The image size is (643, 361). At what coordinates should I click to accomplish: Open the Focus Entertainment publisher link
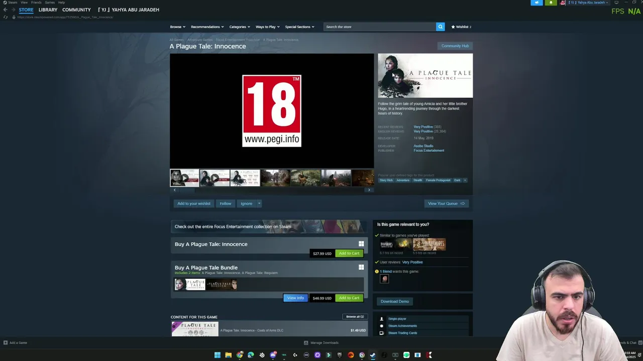429,150
